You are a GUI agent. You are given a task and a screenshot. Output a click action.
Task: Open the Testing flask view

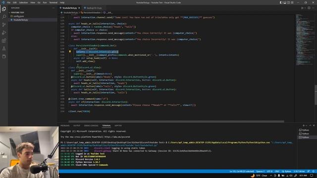point(4,48)
